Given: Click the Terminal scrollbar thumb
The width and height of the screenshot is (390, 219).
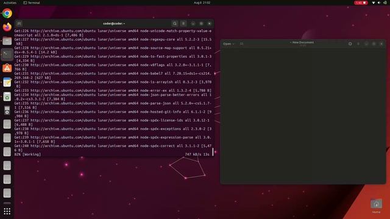Looking at the screenshot, I should coord(213,152).
